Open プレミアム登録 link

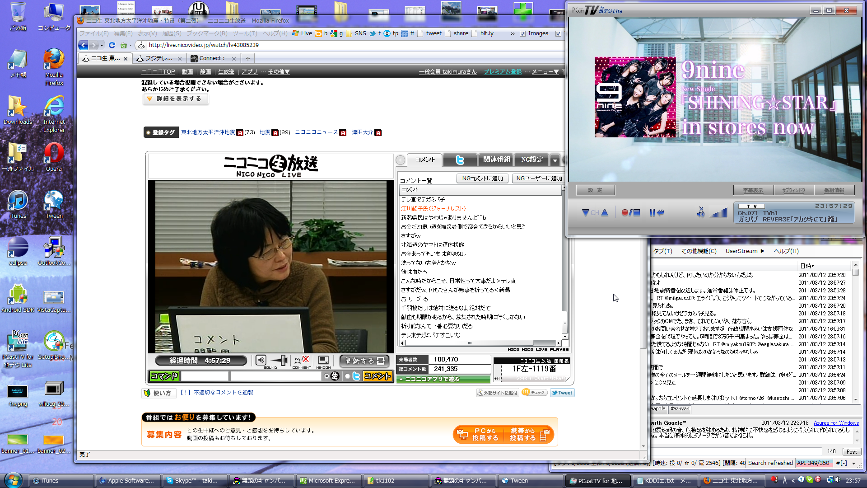point(503,72)
